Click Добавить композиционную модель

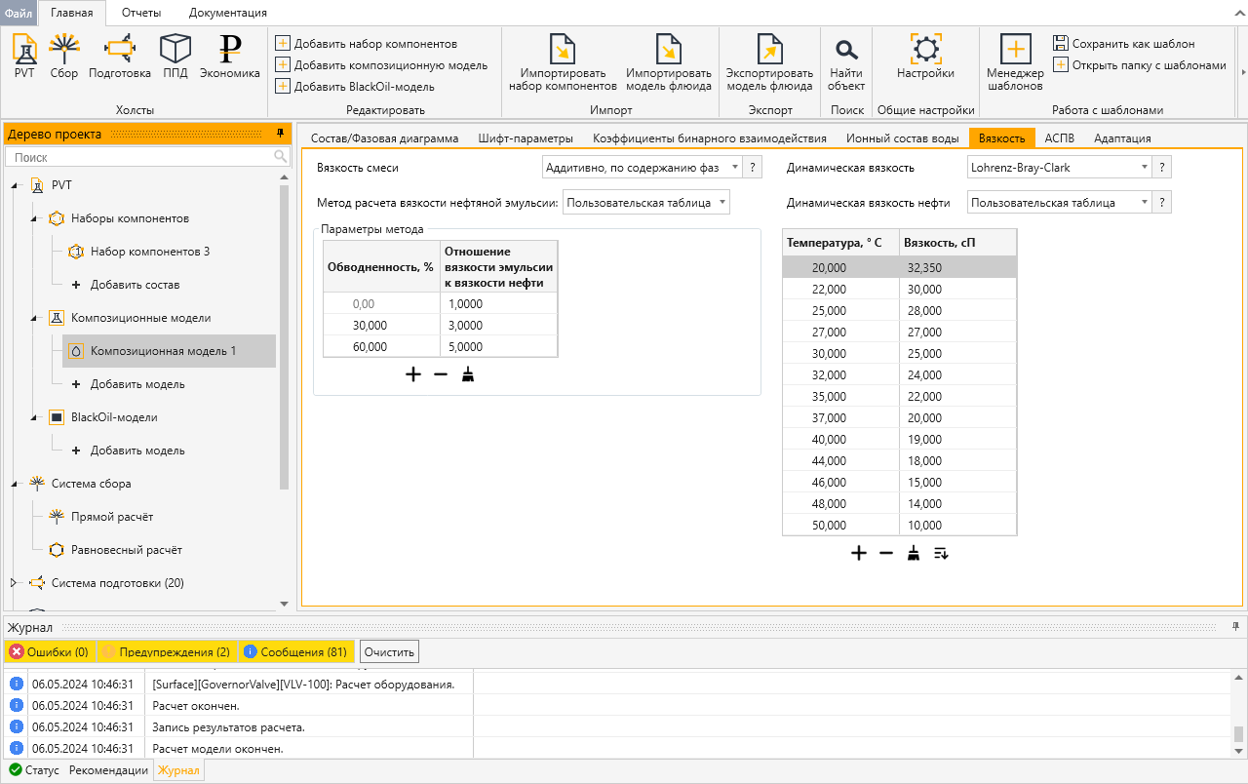[381, 65]
